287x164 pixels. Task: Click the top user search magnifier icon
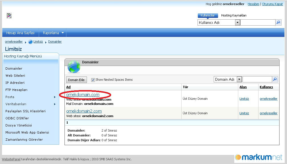(278, 22)
